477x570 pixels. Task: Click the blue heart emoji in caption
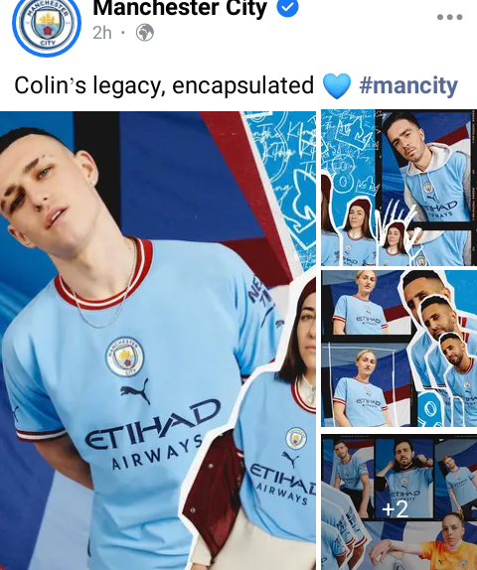click(x=337, y=85)
